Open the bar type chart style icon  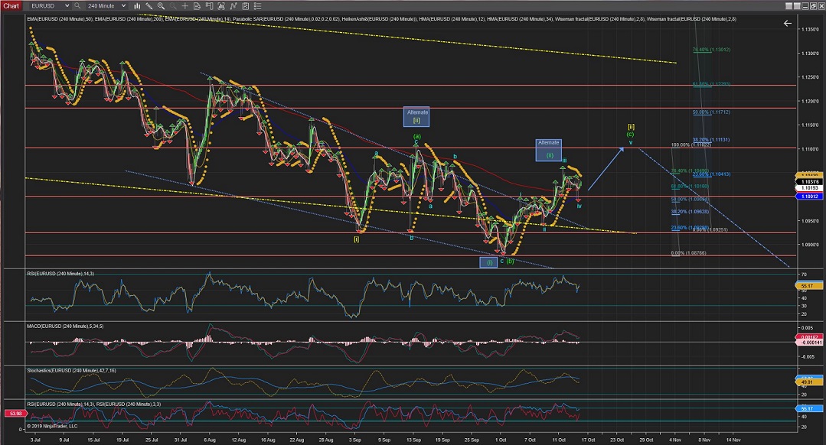pos(137,6)
